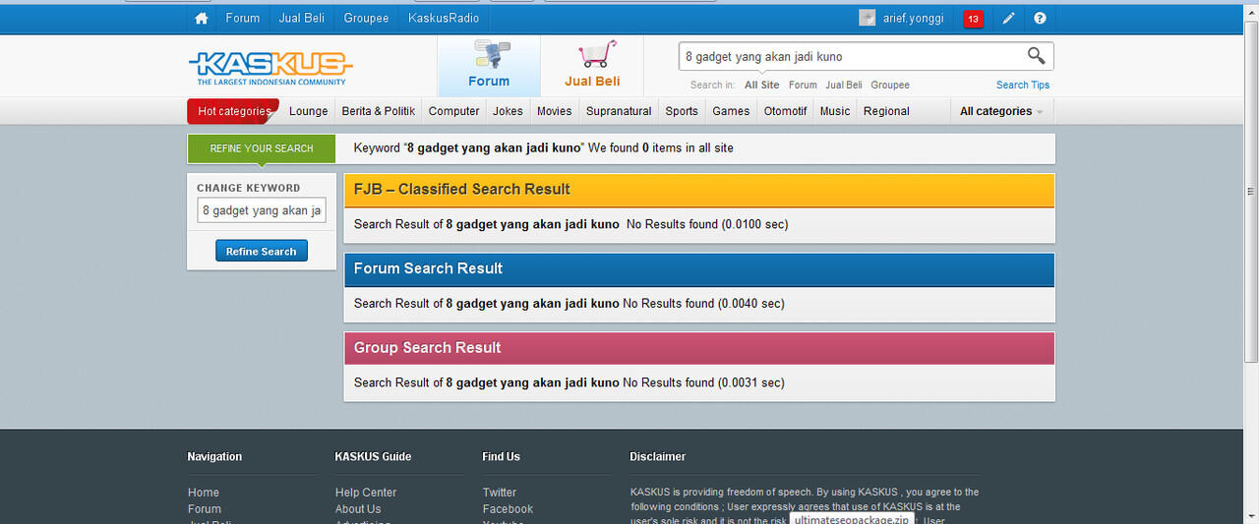Viewport: 1259px width, 524px height.
Task: Open the footer Facebook link
Action: (x=508, y=509)
